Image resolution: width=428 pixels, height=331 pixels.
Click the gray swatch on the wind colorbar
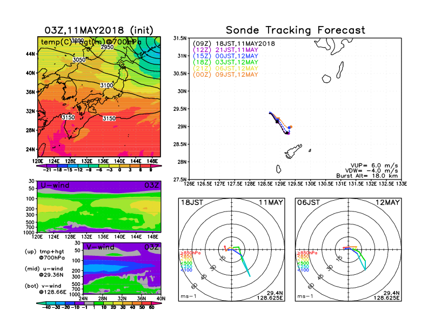(x=89, y=303)
